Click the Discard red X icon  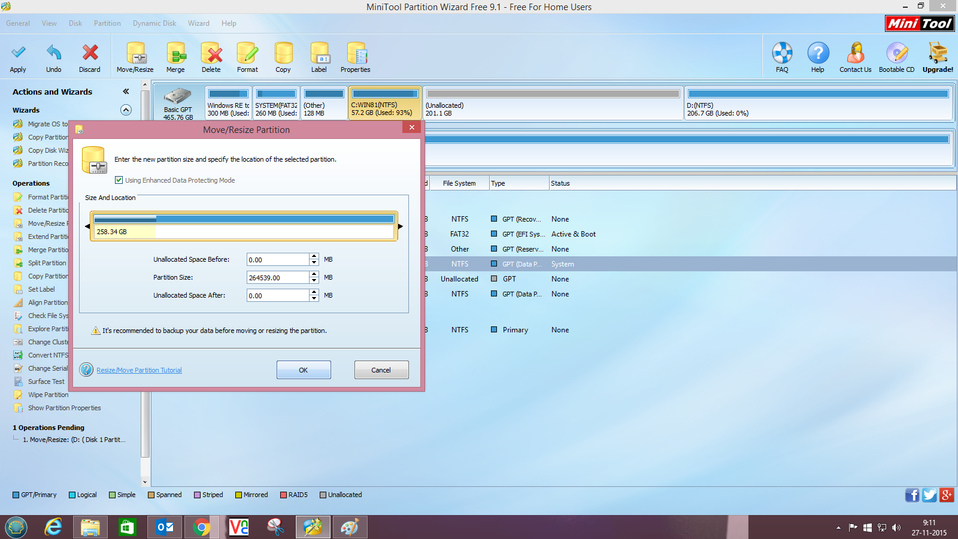90,53
